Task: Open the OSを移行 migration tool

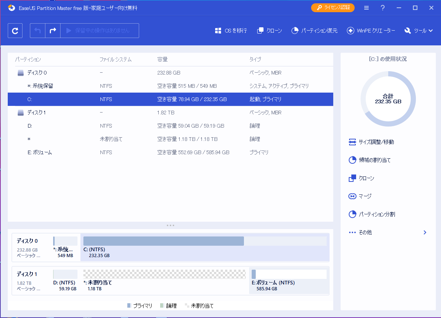Action: [231, 31]
